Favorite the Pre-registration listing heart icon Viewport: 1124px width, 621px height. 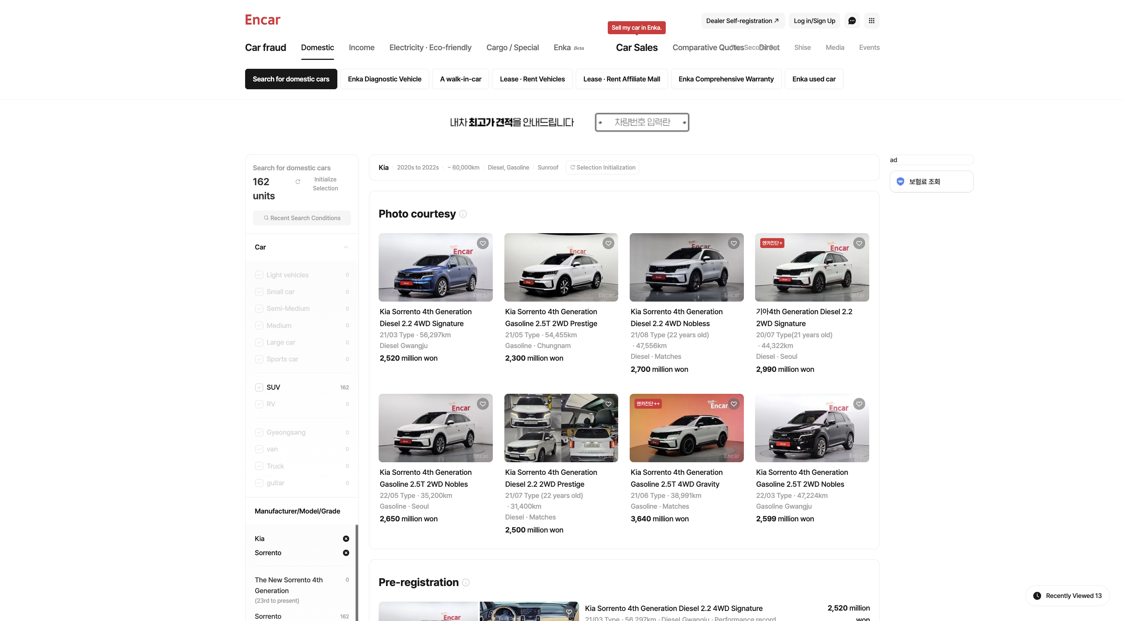pyautogui.click(x=569, y=612)
